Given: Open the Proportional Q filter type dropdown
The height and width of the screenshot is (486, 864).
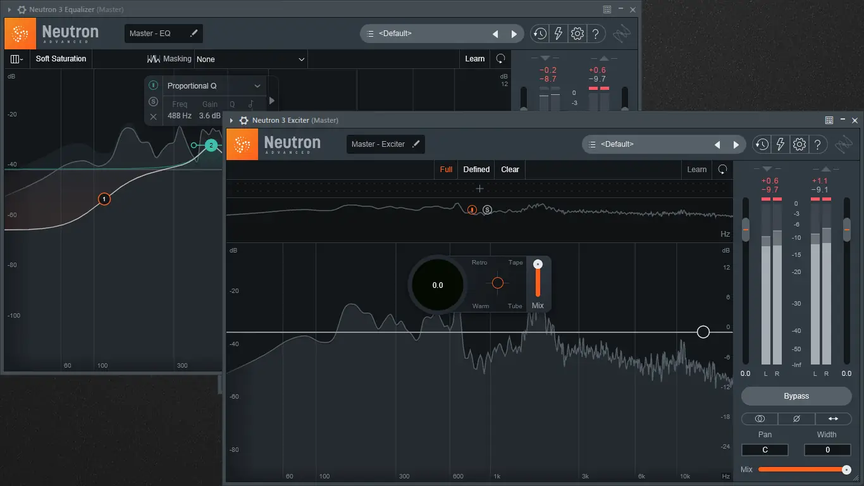Looking at the screenshot, I should click(x=214, y=86).
